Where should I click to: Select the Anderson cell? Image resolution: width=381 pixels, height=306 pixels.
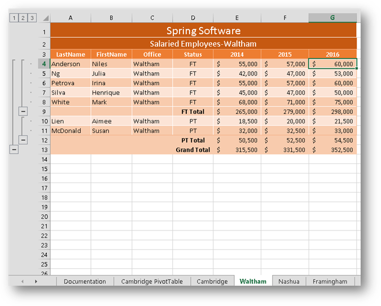[71, 64]
